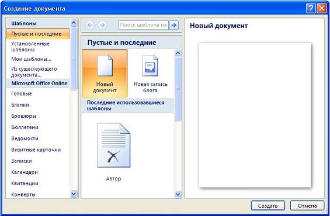Close the Создание документа dialog
The height and width of the screenshot is (216, 330).
coord(322,9)
